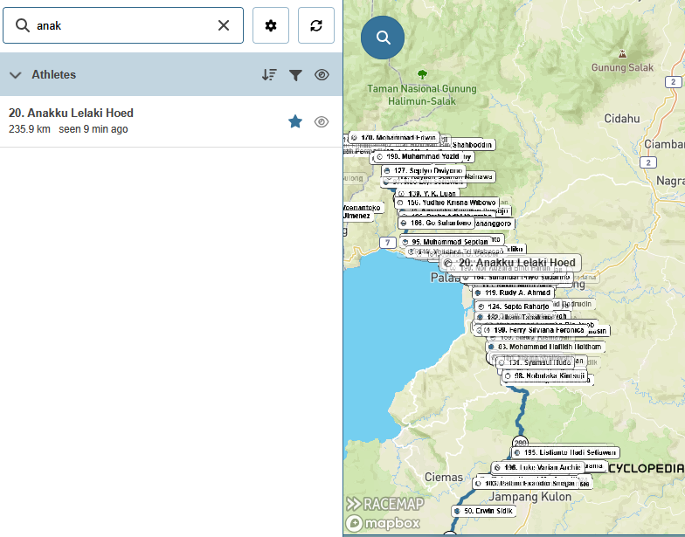
Task: Click the Ciemas place label on the map
Action: [x=444, y=477]
